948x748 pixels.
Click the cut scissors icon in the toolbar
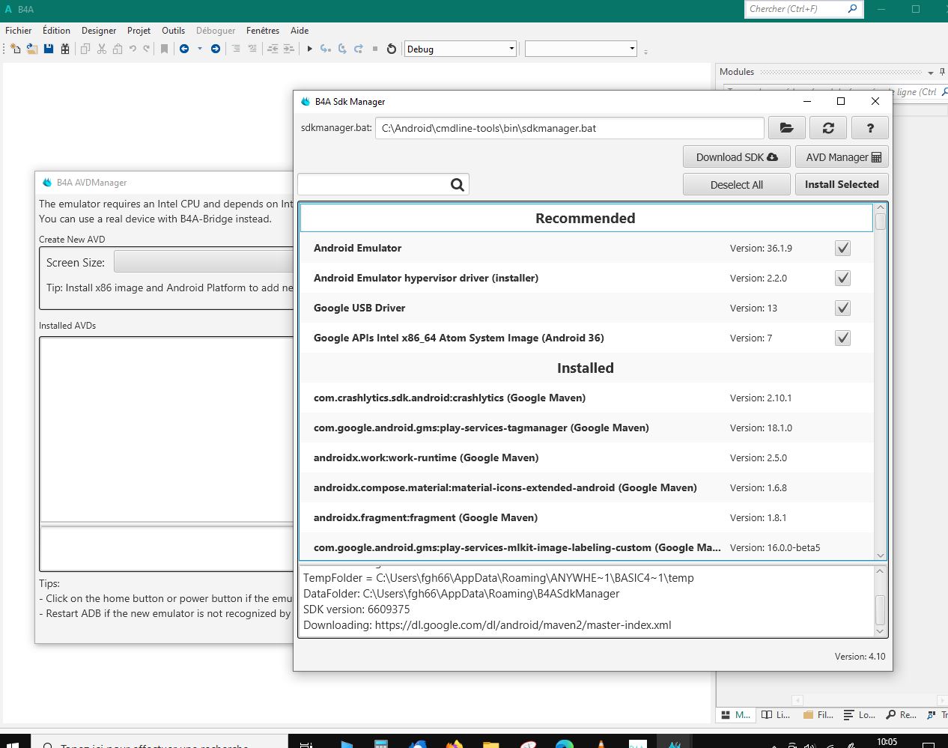tap(102, 49)
